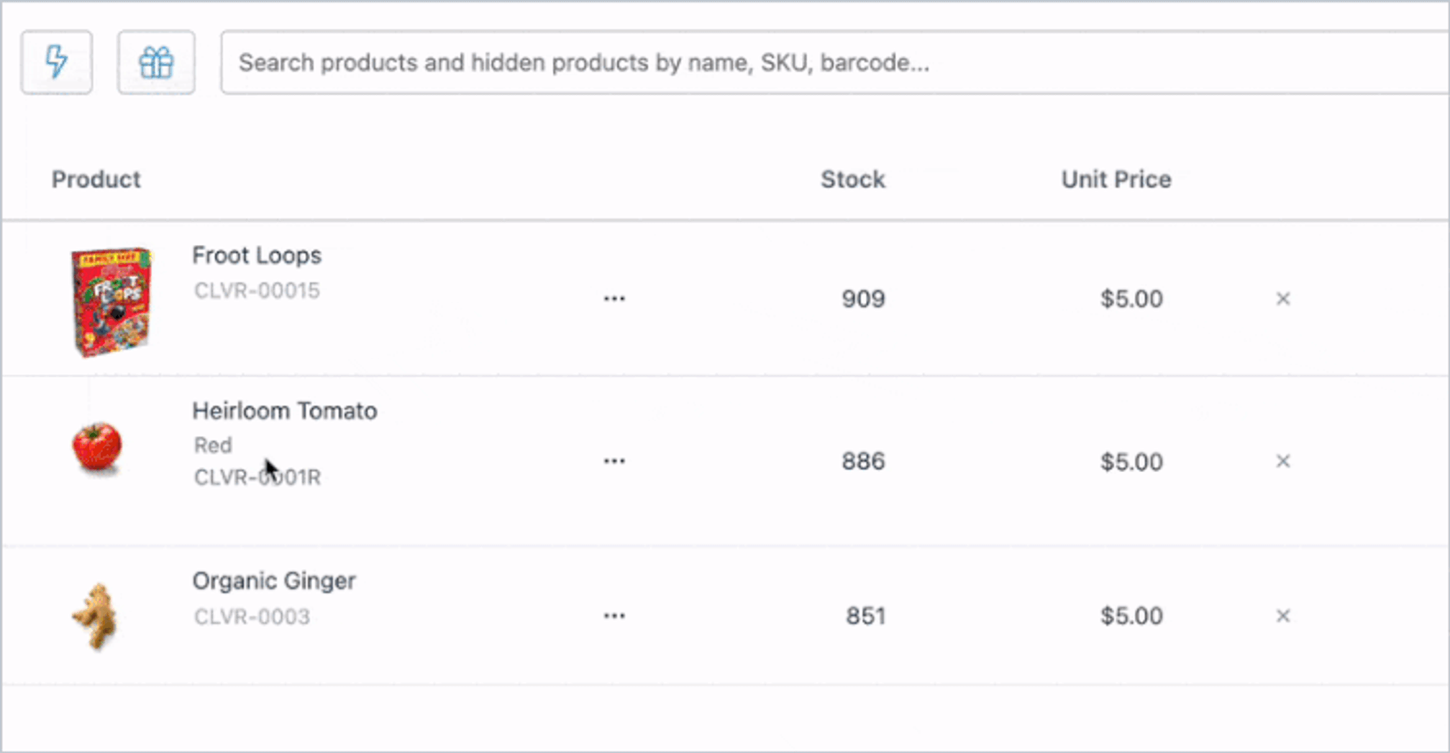Click the Product column header
Screen dimensions: 1450x753
[96, 180]
